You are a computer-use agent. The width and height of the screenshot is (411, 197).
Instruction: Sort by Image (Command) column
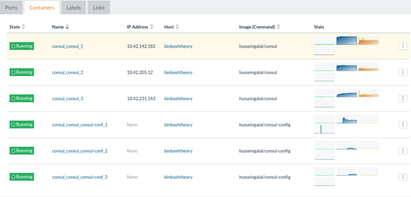click(259, 27)
